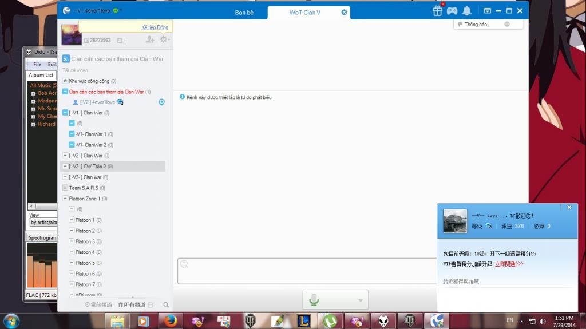This screenshot has width=586, height=329.
Task: Click the 立即開通 VIP link in popup
Action: pyautogui.click(x=509, y=264)
